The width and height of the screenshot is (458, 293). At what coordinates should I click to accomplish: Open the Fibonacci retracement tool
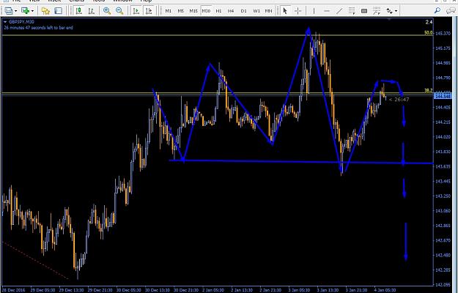click(352, 11)
